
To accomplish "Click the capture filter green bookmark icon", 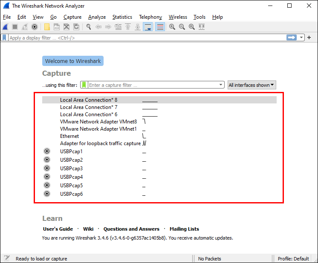I will (x=84, y=85).
